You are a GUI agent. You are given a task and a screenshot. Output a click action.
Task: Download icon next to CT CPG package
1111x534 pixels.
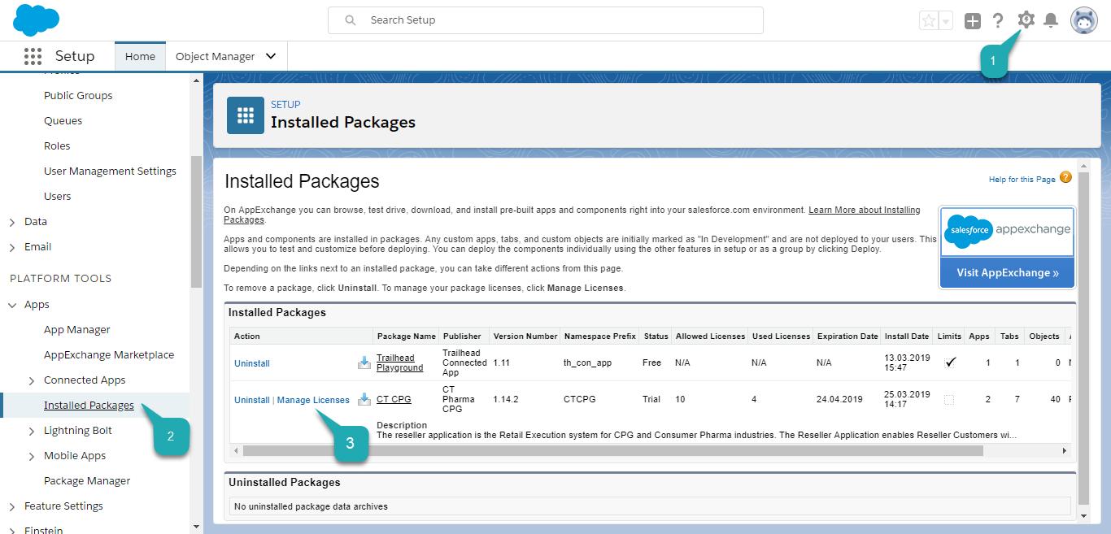tap(364, 399)
